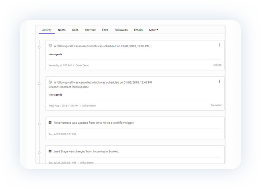Open the Followups tab
Image resolution: width=261 pixels, height=189 pixels.
(121, 30)
